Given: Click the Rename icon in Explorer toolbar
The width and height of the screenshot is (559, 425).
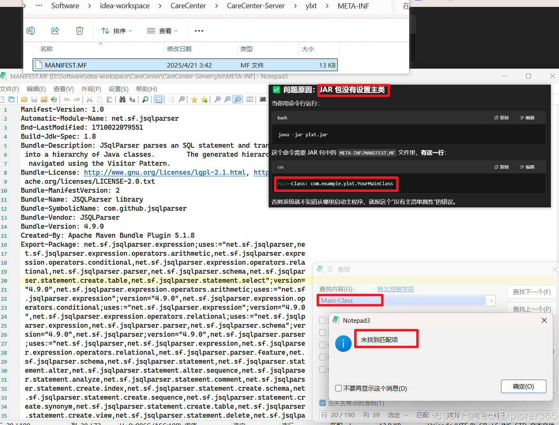Looking at the screenshot, I should [31, 31].
